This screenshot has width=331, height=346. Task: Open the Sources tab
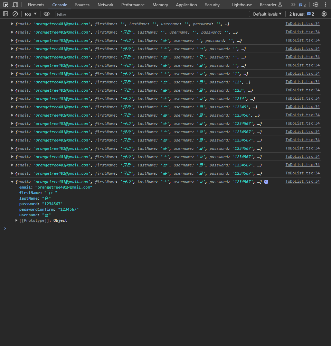tap(82, 4)
